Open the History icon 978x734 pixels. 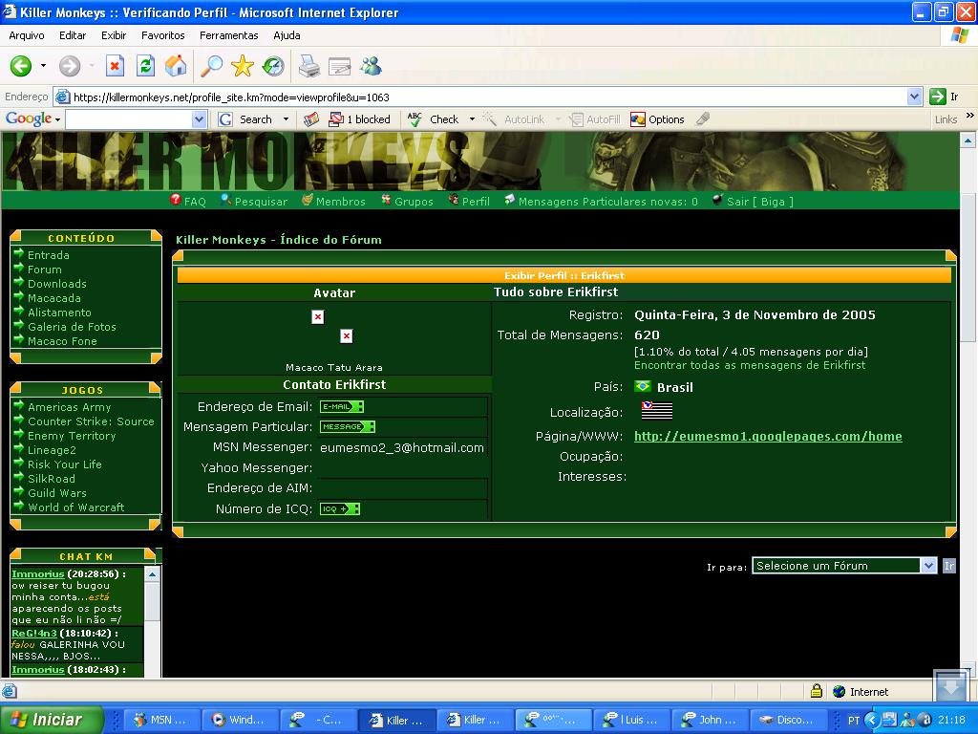click(x=273, y=66)
